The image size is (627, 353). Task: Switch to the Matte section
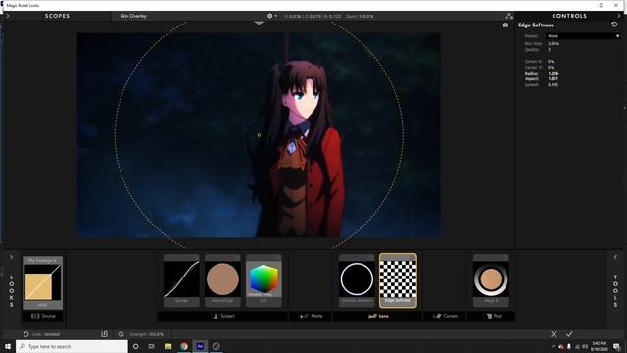312,316
